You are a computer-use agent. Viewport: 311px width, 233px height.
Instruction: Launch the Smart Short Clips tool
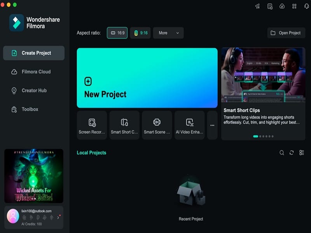pyautogui.click(x=124, y=125)
